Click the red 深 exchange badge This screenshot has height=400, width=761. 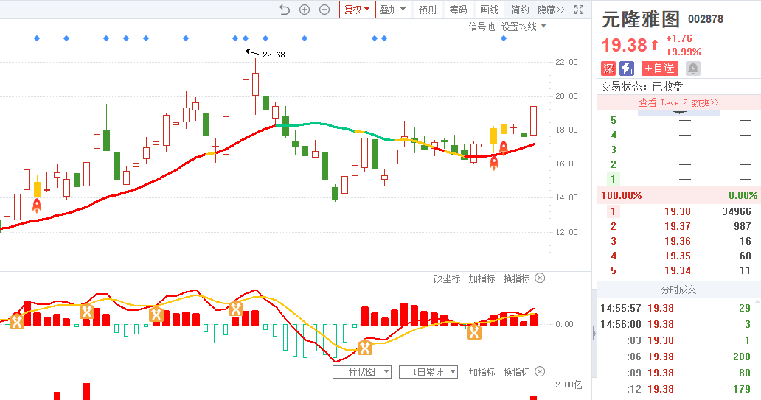click(x=608, y=69)
